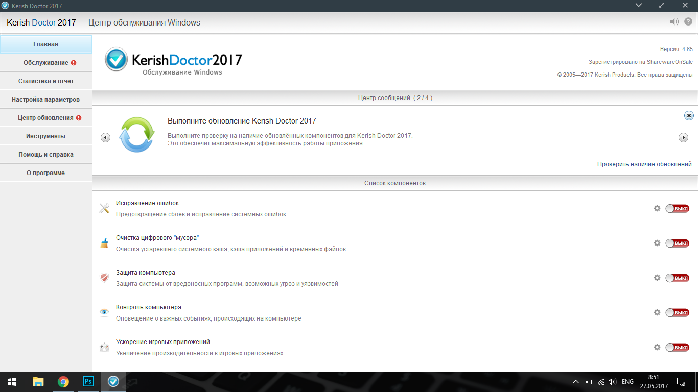Click the eye icon of Контроль компьютера
Image resolution: width=698 pixels, height=392 pixels.
click(104, 312)
